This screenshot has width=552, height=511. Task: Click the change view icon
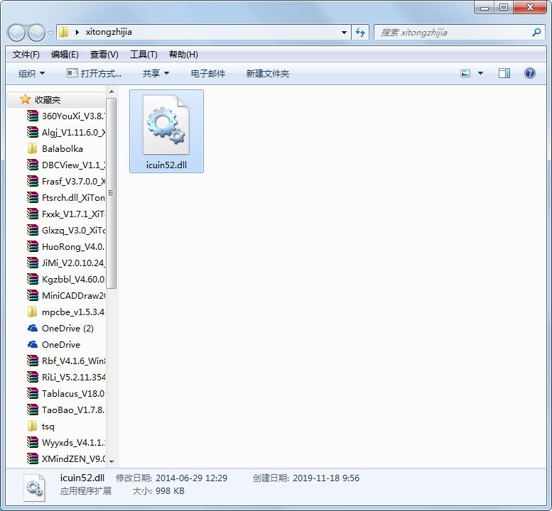click(x=465, y=73)
